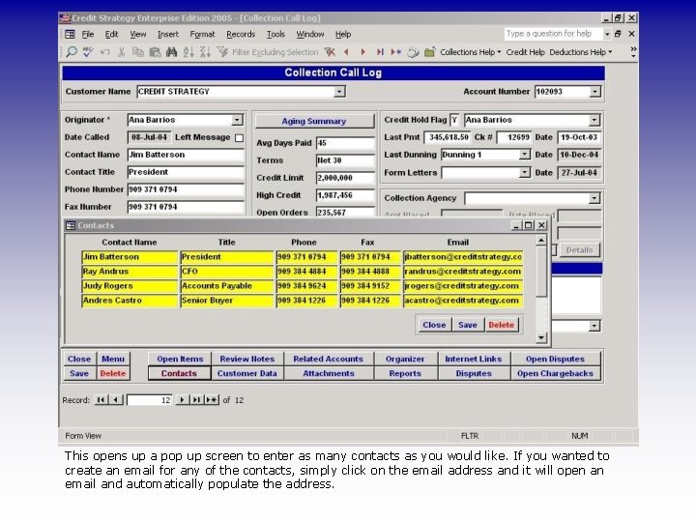Go to previous record toolbar arrow
Viewport: 696px width, 522px height.
tap(346, 52)
